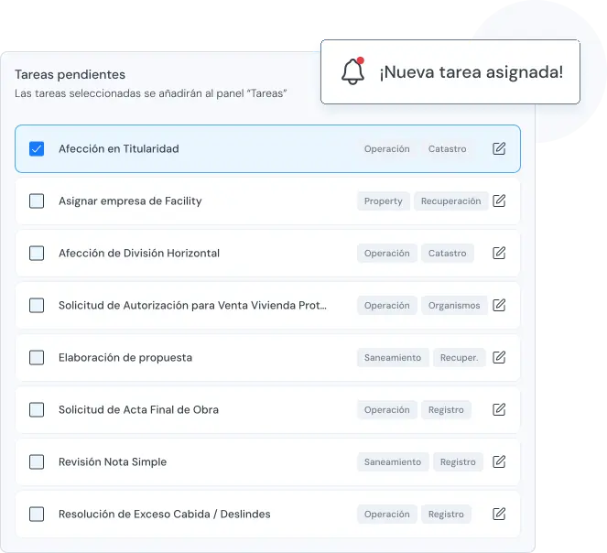The image size is (607, 553).
Task: Edit the 'Afección de División Horizontal' task
Action: pos(499,253)
